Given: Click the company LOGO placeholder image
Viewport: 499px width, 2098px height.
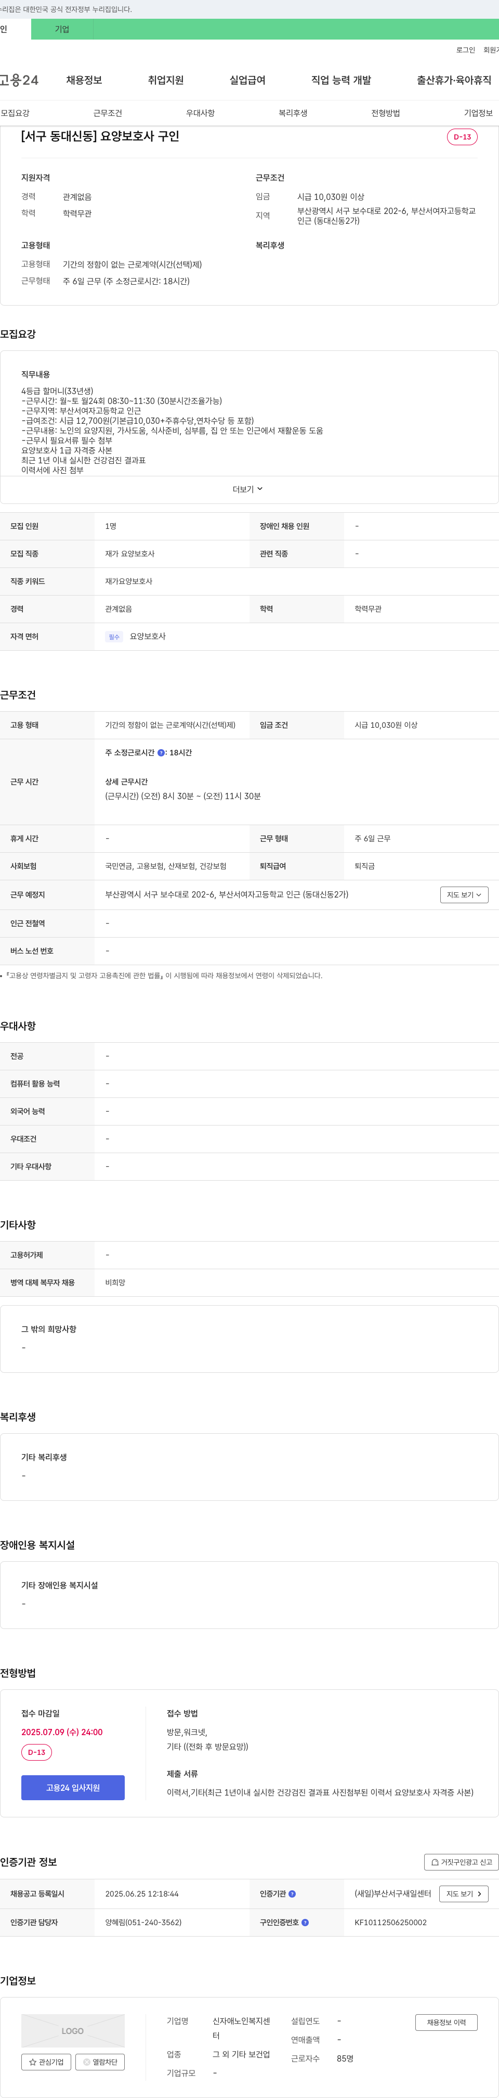Looking at the screenshot, I should (x=73, y=2030).
